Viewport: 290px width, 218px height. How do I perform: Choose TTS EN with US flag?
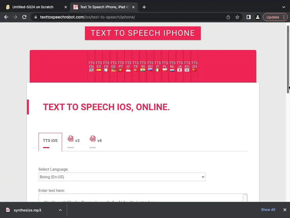point(91,66)
